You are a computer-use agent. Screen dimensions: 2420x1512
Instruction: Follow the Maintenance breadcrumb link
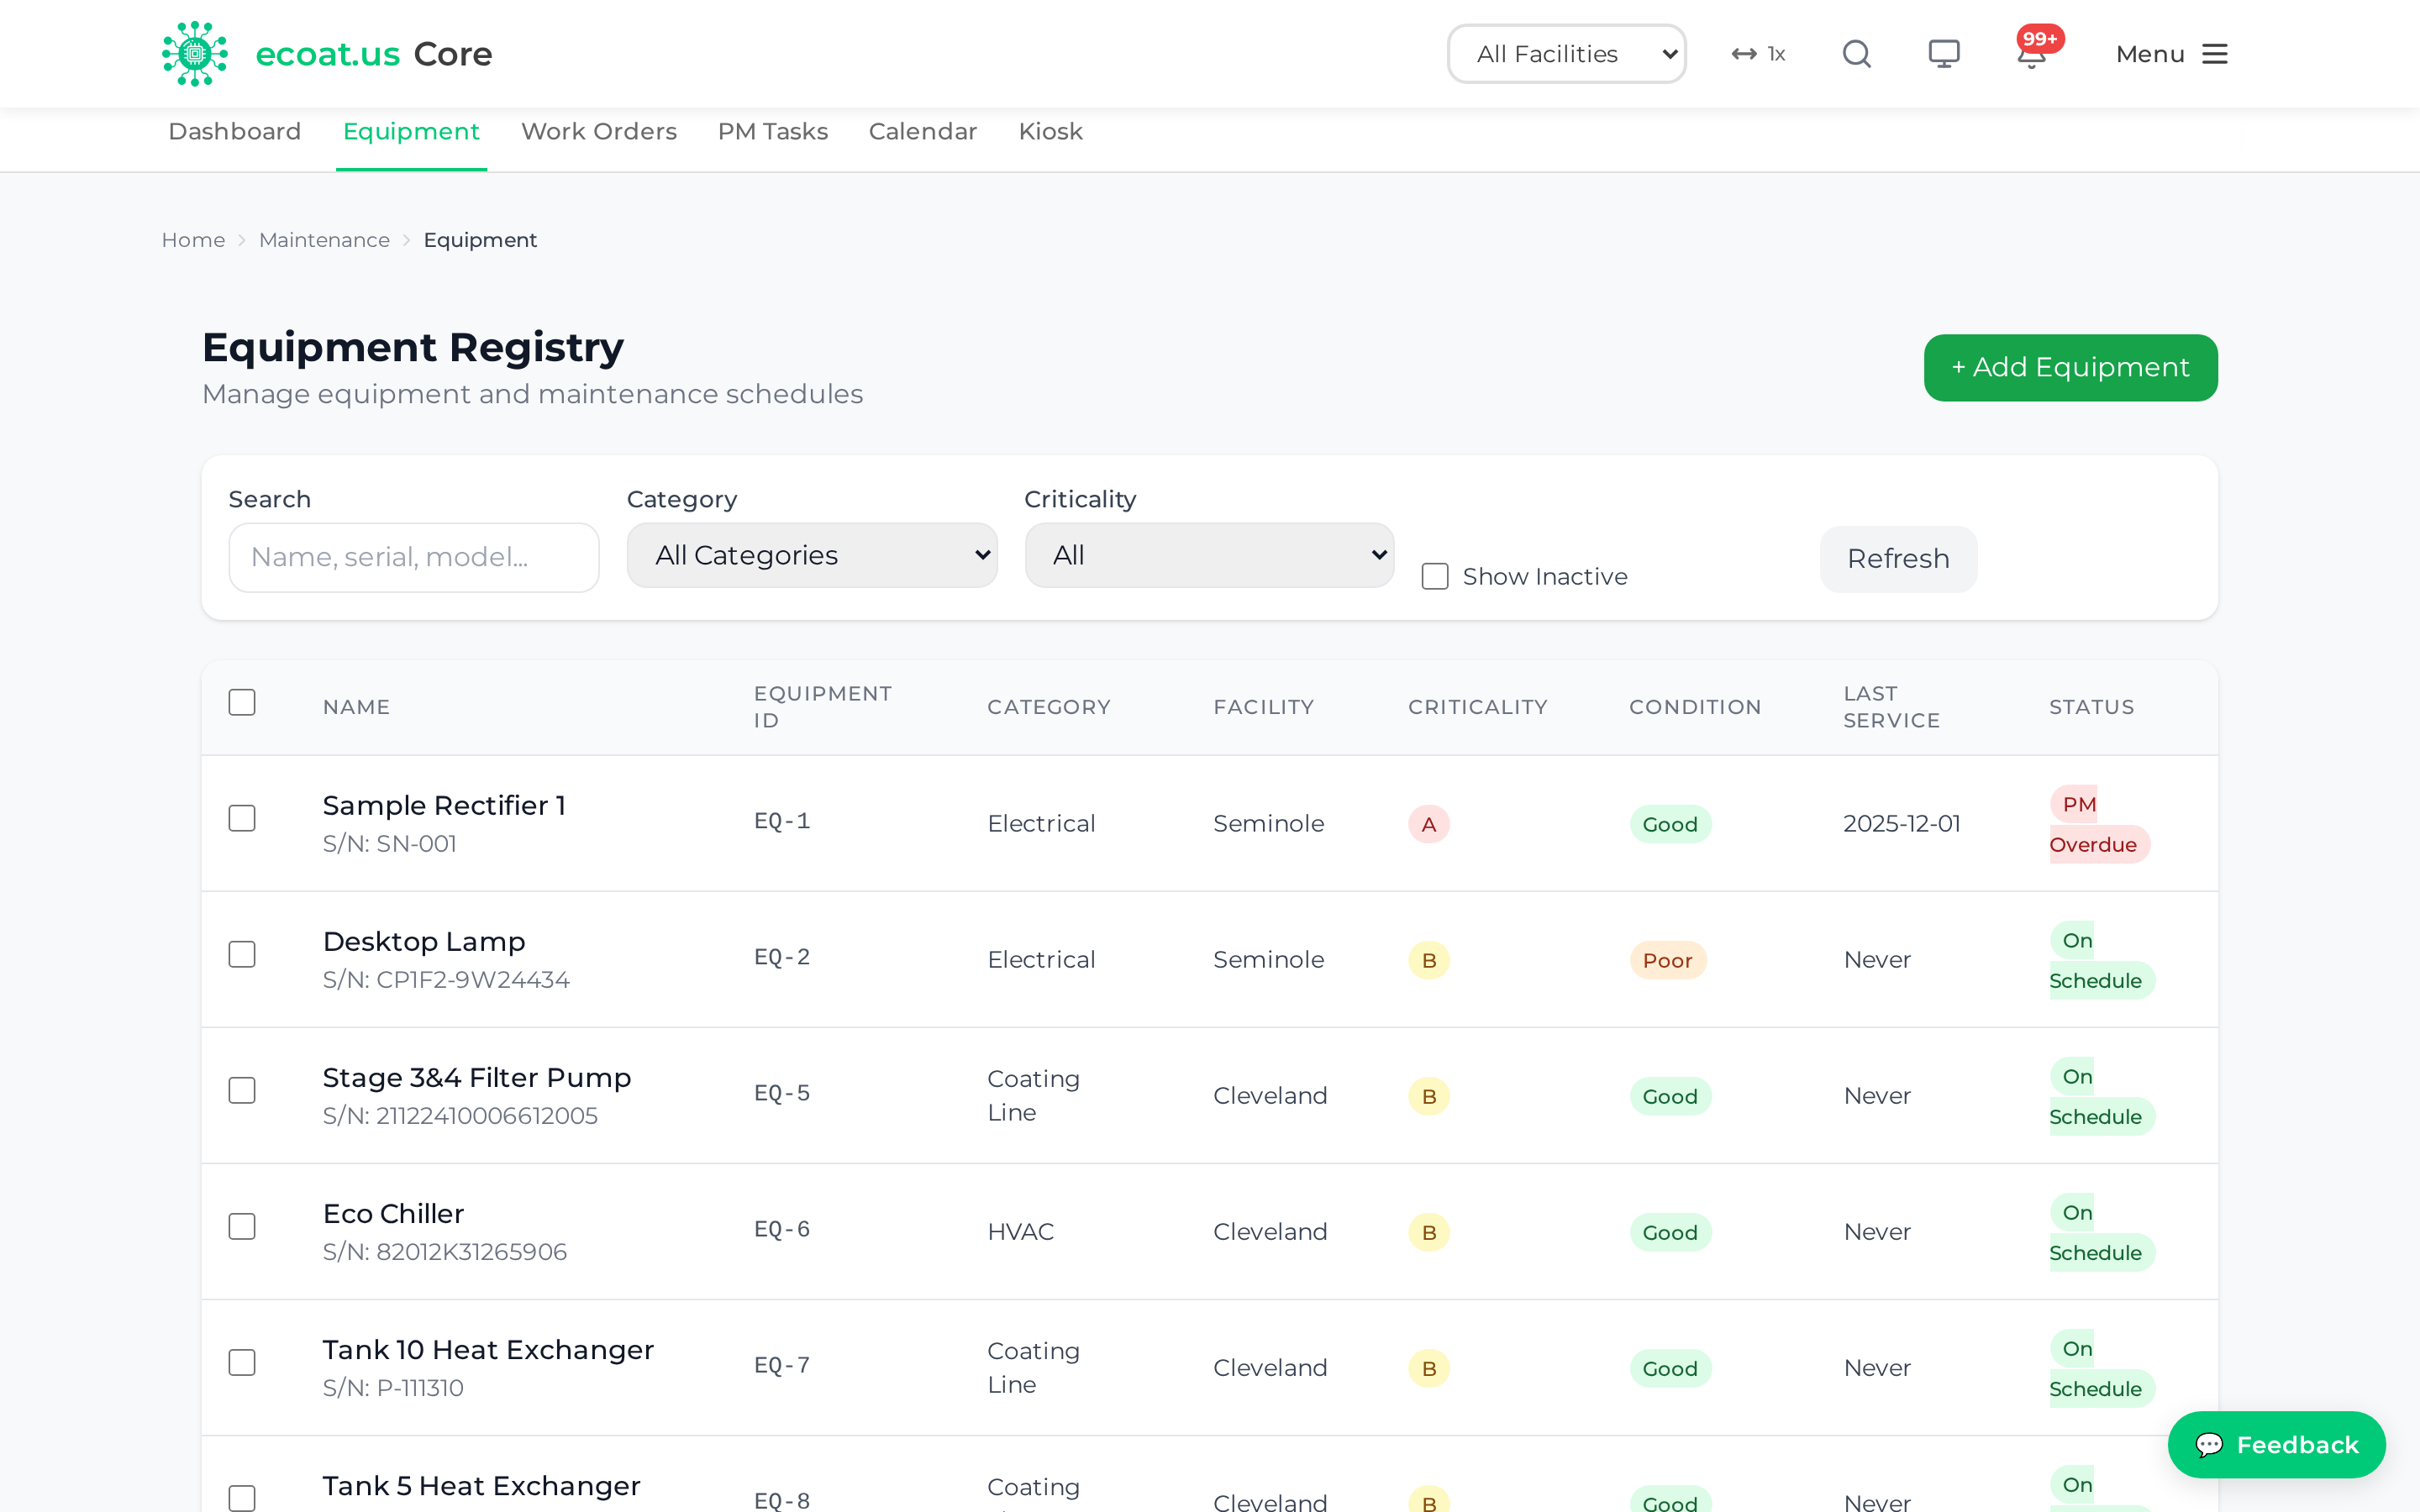click(x=324, y=240)
